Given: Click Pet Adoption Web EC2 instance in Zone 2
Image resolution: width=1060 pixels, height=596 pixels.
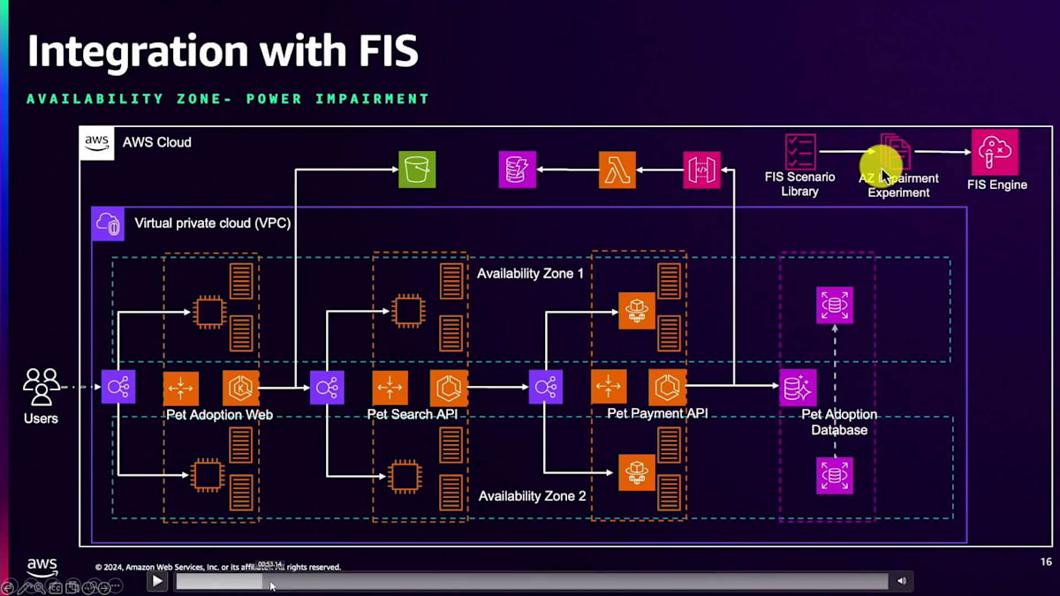Looking at the screenshot, I should click(208, 475).
